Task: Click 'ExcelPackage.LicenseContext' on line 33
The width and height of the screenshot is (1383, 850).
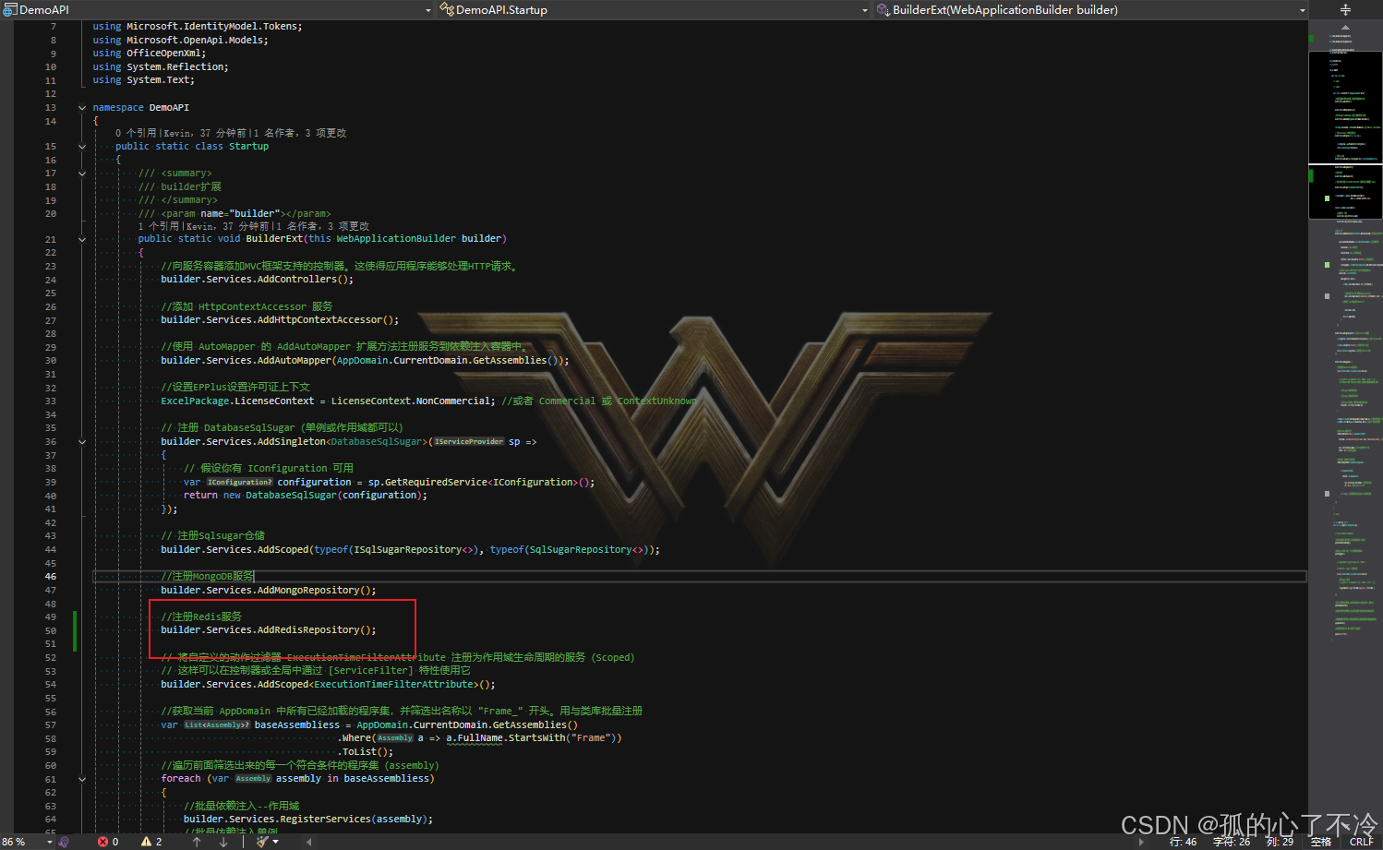Action: [237, 401]
